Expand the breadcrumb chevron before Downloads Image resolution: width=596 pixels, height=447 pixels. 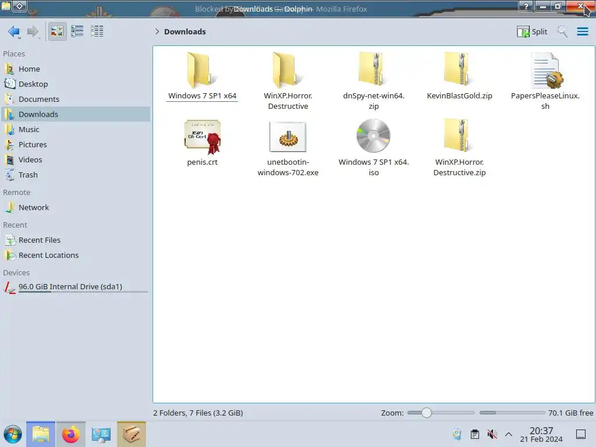click(x=157, y=31)
